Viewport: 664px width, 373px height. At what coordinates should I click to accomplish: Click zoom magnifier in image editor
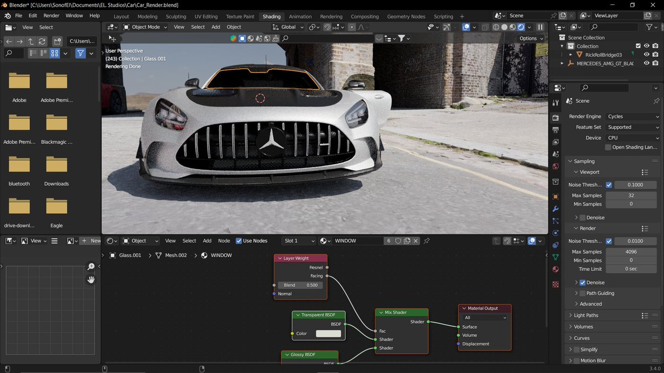tap(91, 267)
